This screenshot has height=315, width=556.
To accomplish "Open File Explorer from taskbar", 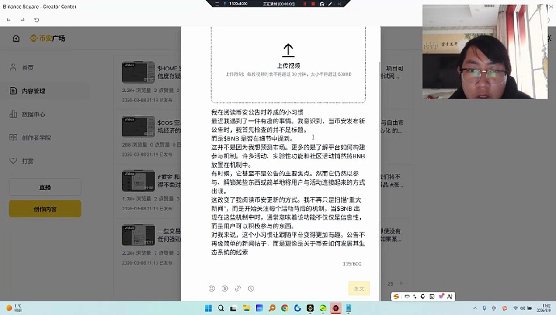I will click(x=247, y=308).
